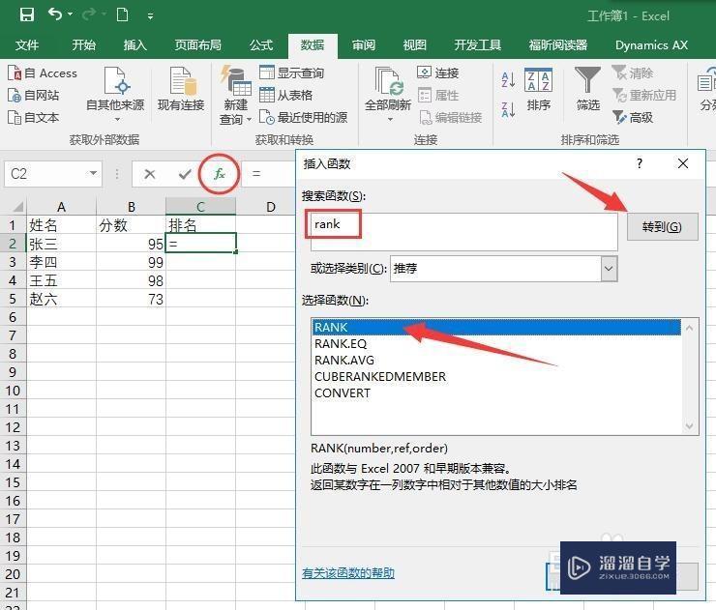Switch to the 页面布局 tab
This screenshot has width=716, height=610.
[x=197, y=44]
